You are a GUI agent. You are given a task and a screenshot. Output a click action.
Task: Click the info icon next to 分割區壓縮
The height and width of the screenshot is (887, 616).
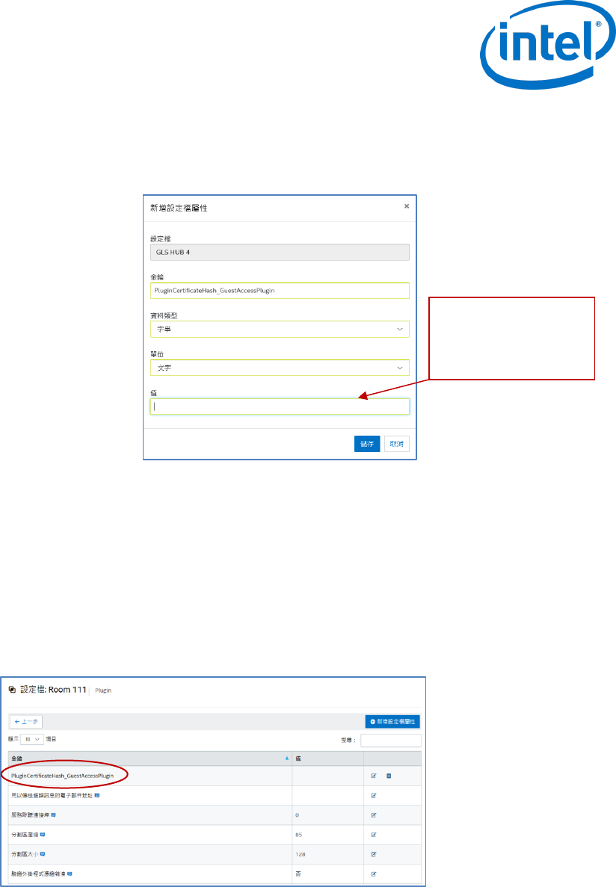pos(43,835)
